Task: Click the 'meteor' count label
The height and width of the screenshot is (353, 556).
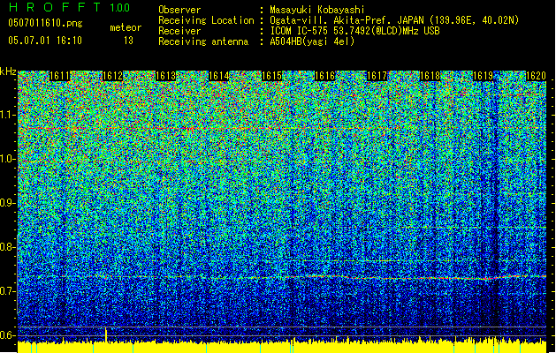Action: point(126,27)
